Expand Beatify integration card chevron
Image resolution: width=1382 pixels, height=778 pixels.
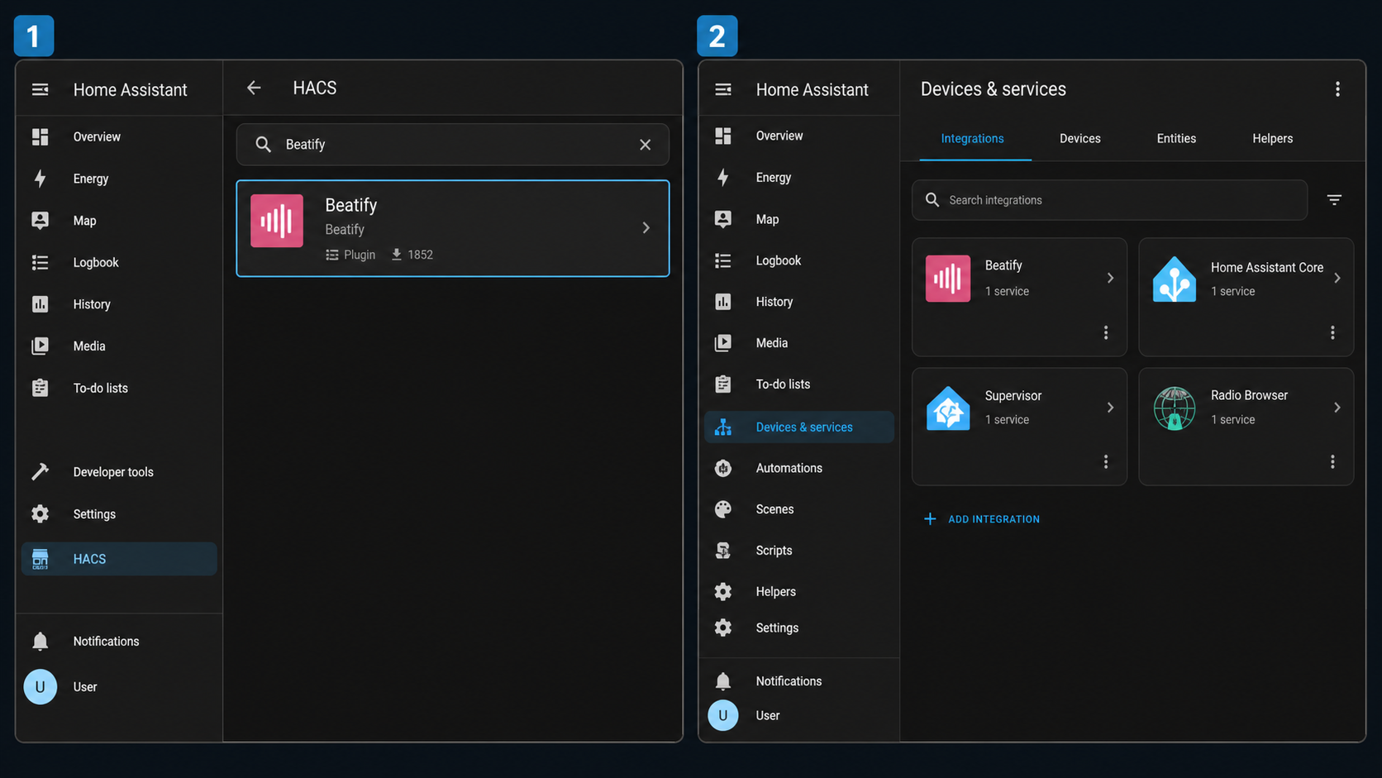click(x=1110, y=278)
